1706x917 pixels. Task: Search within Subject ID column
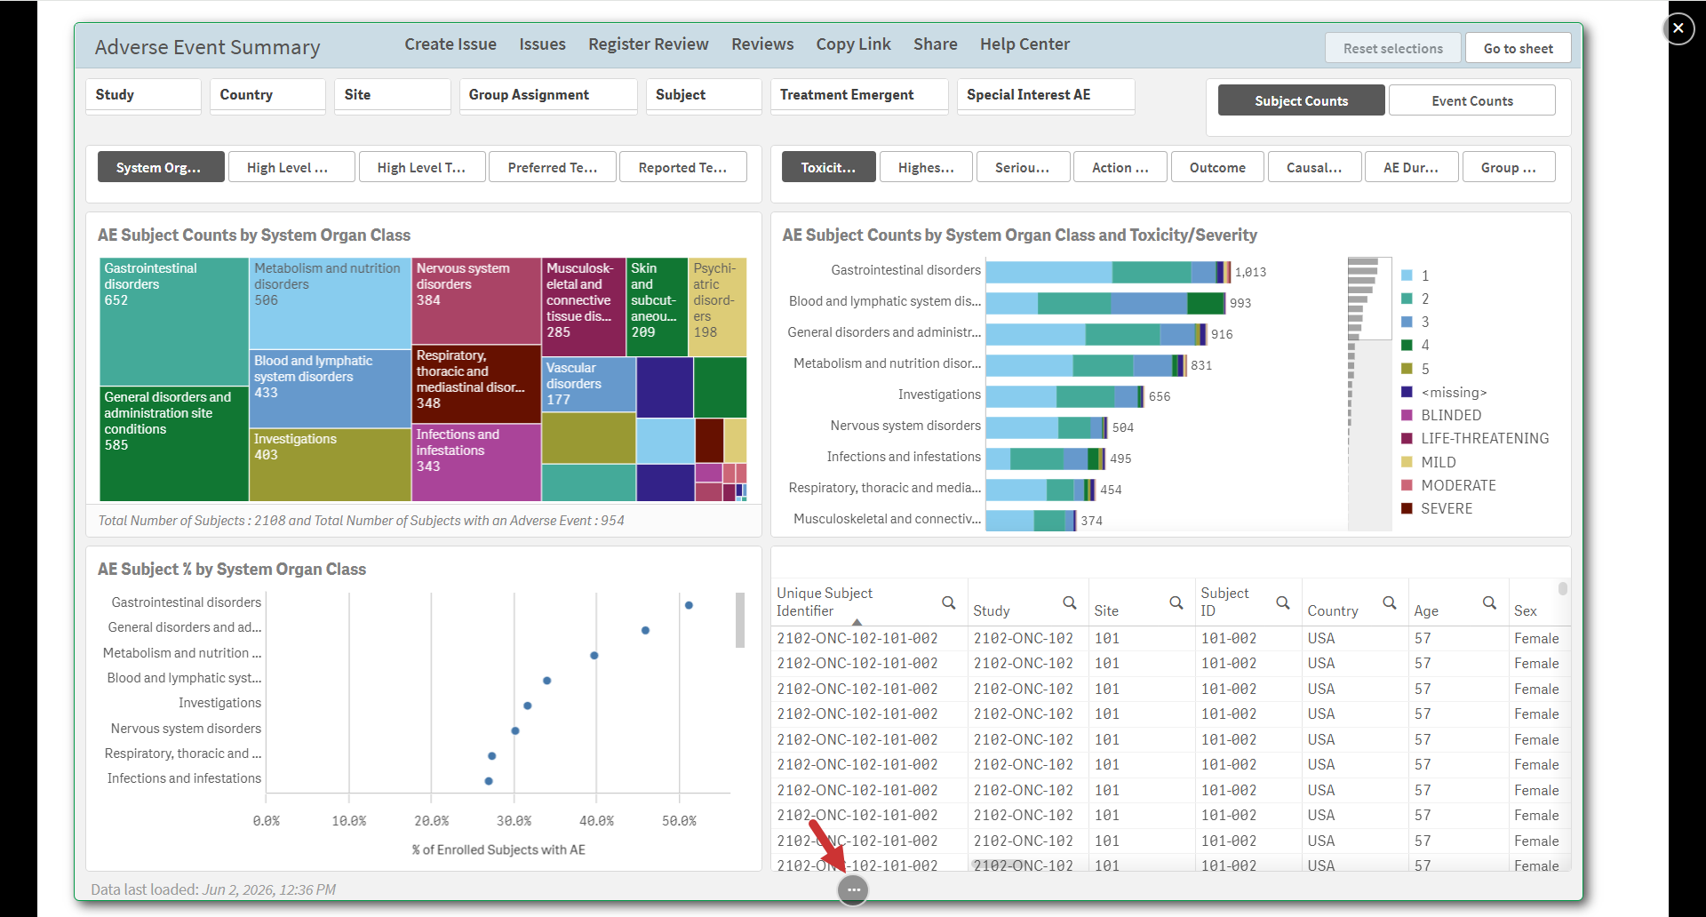click(1282, 602)
